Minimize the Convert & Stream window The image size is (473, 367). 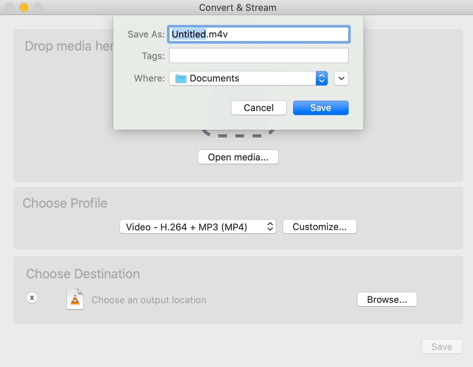23,6
